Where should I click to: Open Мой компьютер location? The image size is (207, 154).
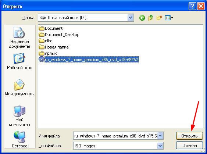(19, 116)
